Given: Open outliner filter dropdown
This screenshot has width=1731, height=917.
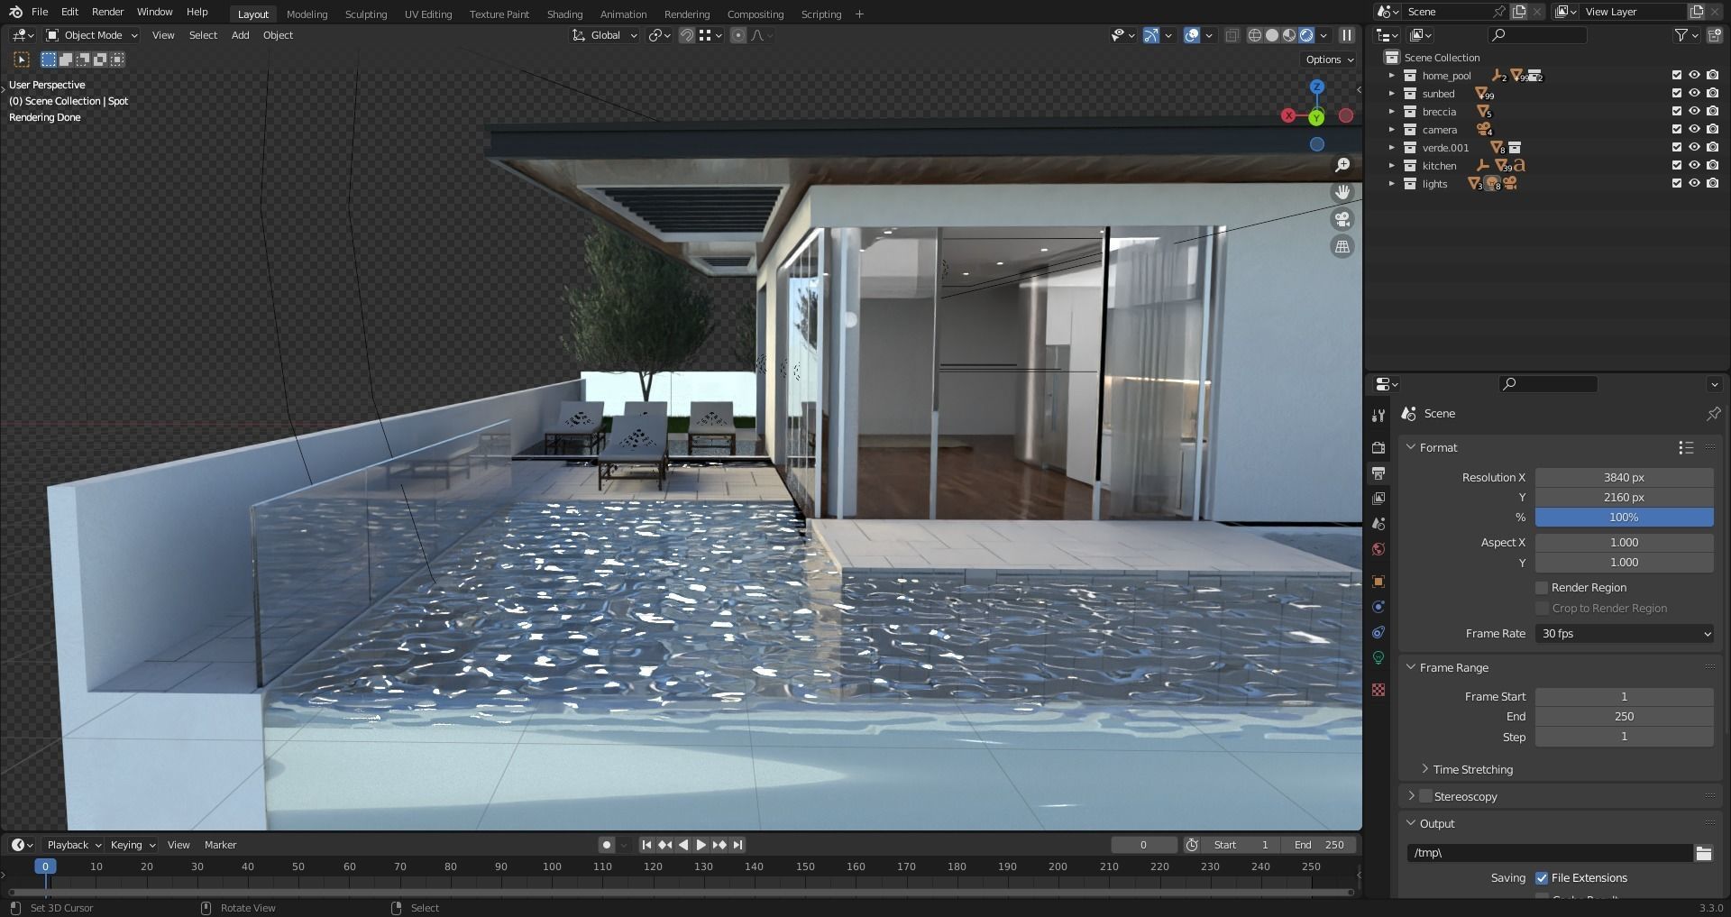Looking at the screenshot, I should point(1686,35).
